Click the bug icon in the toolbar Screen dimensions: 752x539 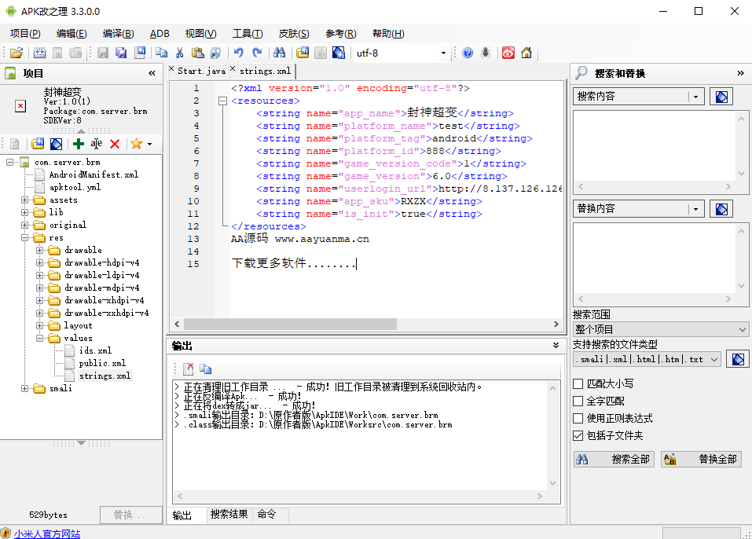(x=486, y=53)
